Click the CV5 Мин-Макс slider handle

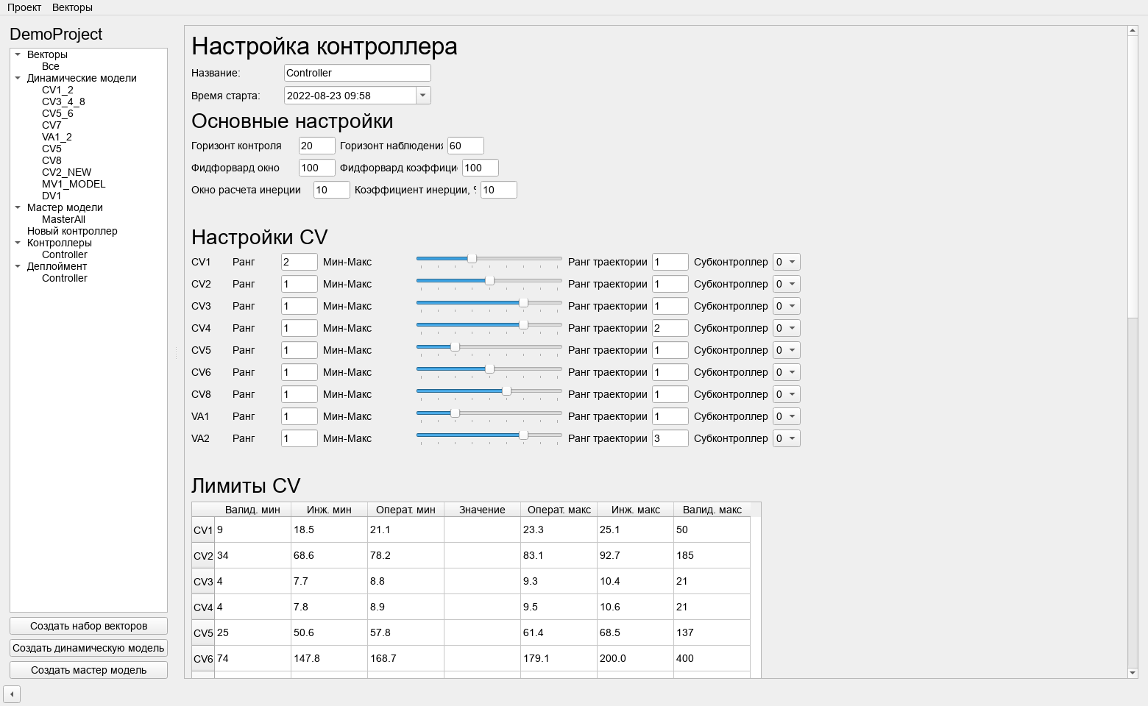pyautogui.click(x=455, y=347)
